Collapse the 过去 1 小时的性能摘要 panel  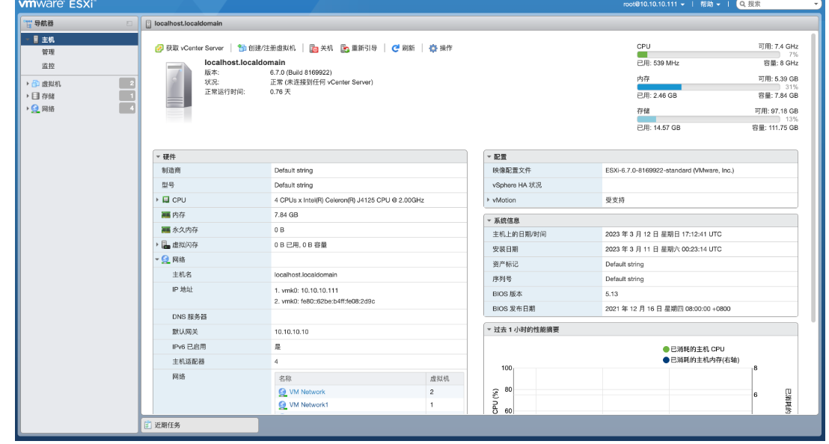489,330
